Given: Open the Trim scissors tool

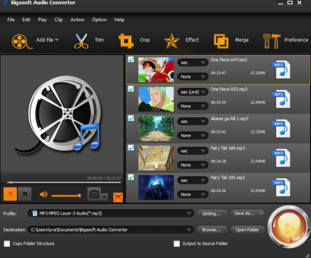Looking at the screenshot, I should [x=81, y=41].
